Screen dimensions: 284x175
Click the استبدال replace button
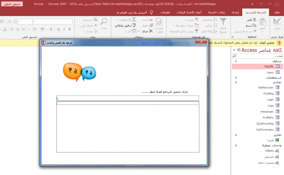[x=90, y=20]
